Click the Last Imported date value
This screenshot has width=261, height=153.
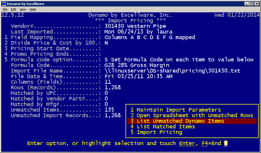tap(139, 32)
